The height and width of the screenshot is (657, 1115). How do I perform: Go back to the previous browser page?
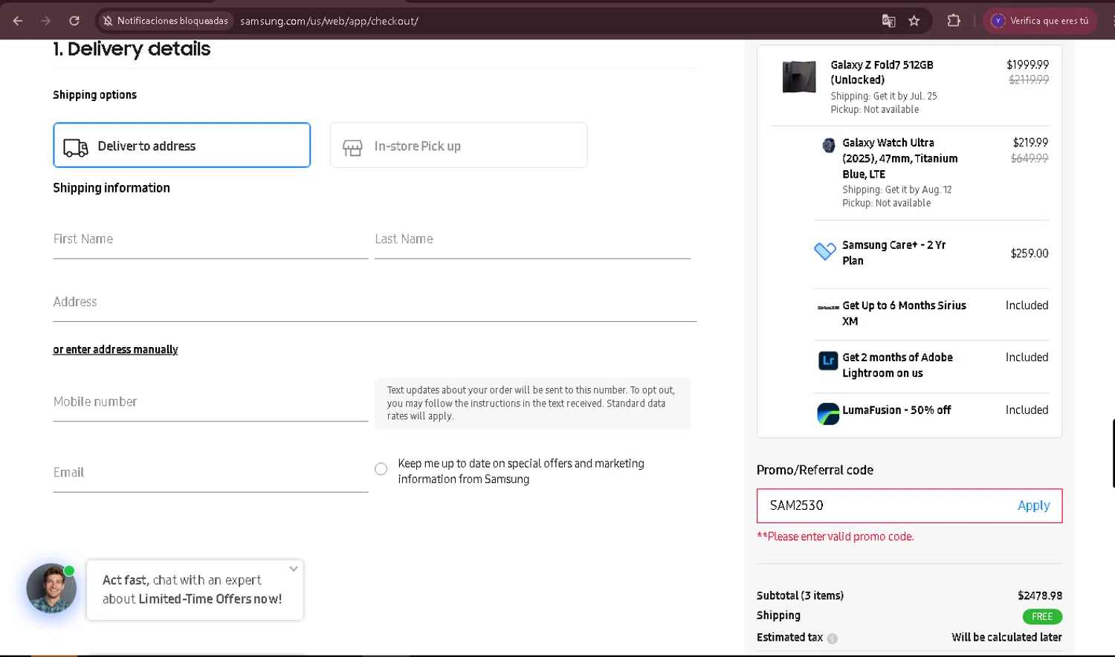[x=18, y=21]
